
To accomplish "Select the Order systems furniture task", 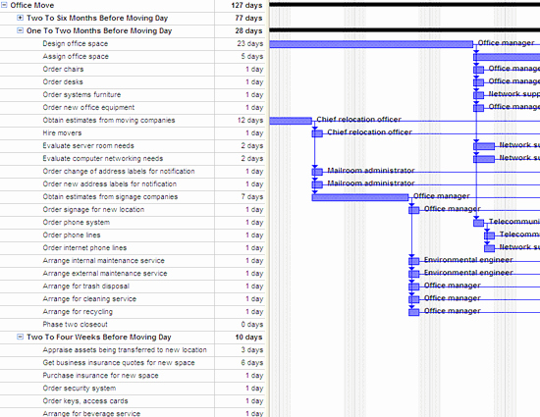I will (x=81, y=94).
